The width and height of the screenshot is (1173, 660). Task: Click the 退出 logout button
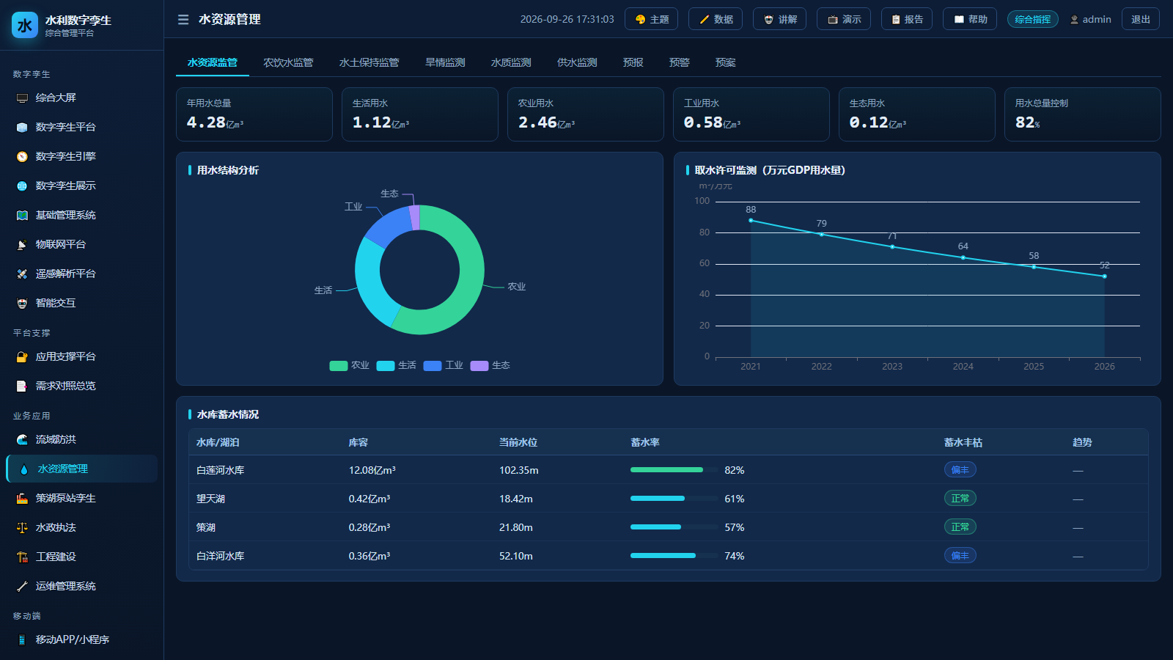[1141, 19]
